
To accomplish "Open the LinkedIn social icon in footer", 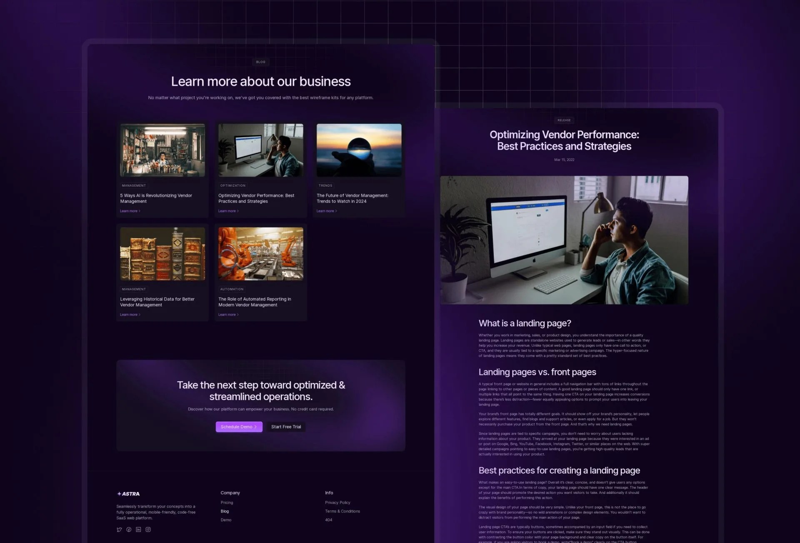I will tap(138, 530).
